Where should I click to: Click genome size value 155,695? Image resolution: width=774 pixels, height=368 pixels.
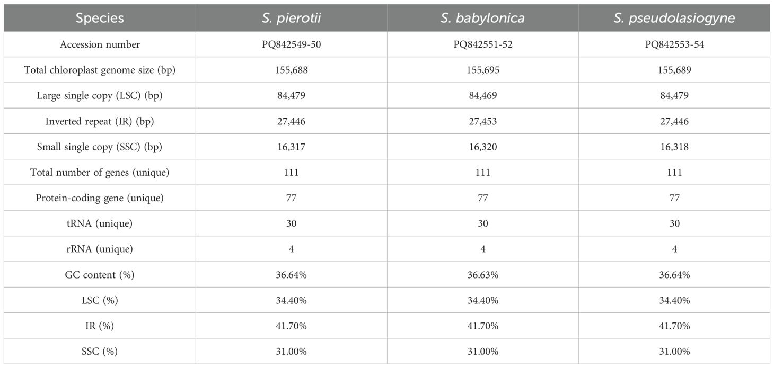click(x=482, y=70)
